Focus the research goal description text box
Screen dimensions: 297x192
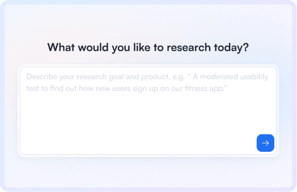click(x=148, y=111)
